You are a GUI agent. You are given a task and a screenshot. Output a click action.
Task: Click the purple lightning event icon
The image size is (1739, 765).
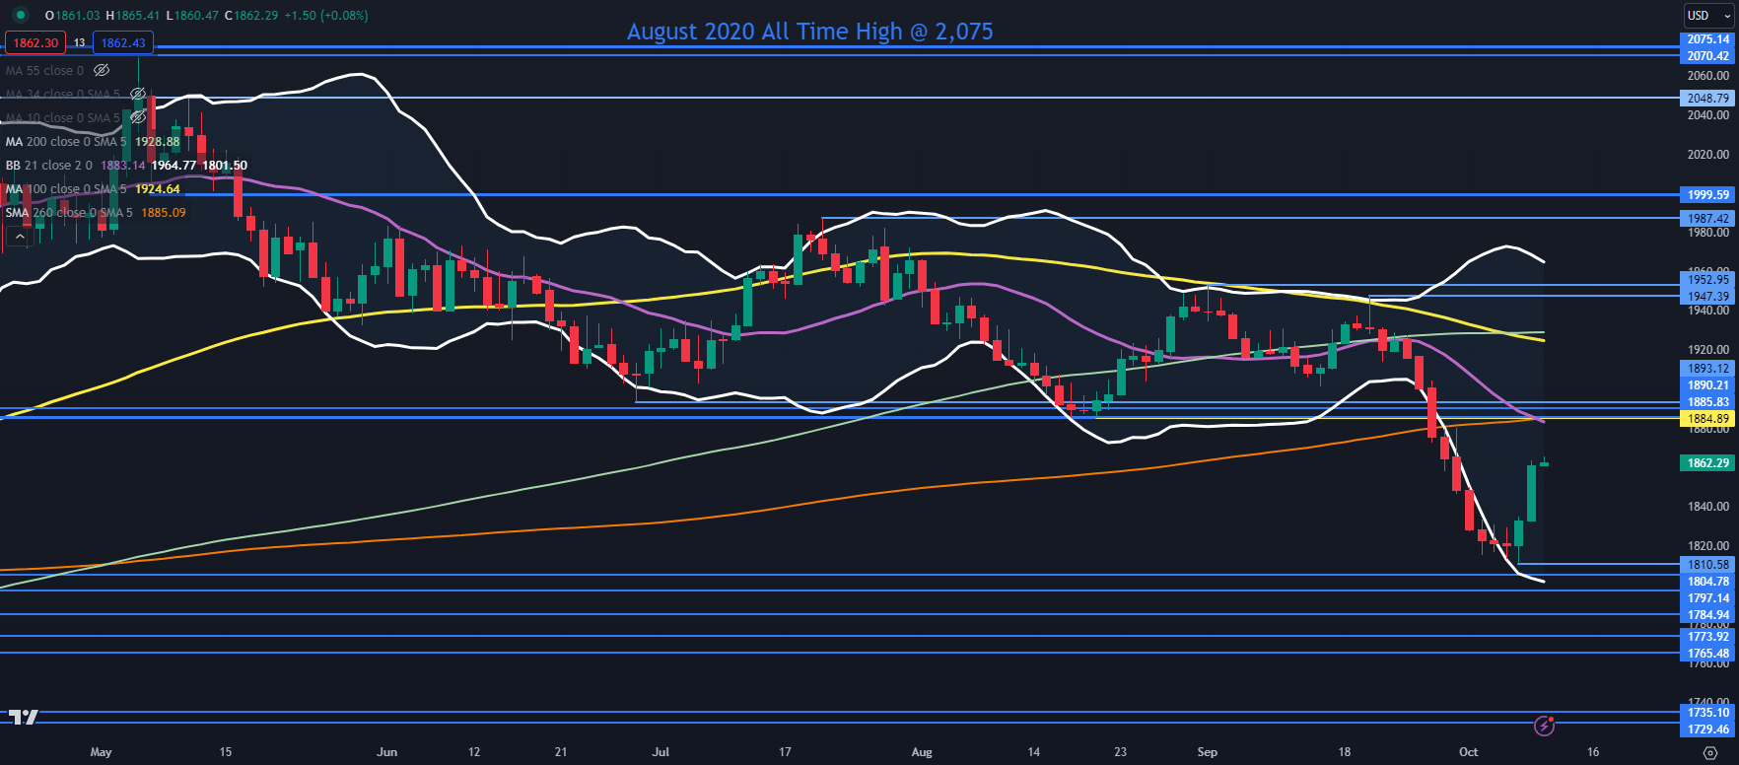pyautogui.click(x=1544, y=727)
